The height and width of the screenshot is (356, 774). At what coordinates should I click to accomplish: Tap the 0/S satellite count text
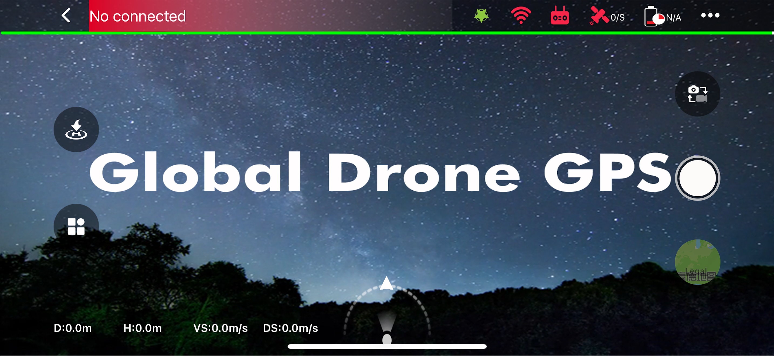pos(617,18)
